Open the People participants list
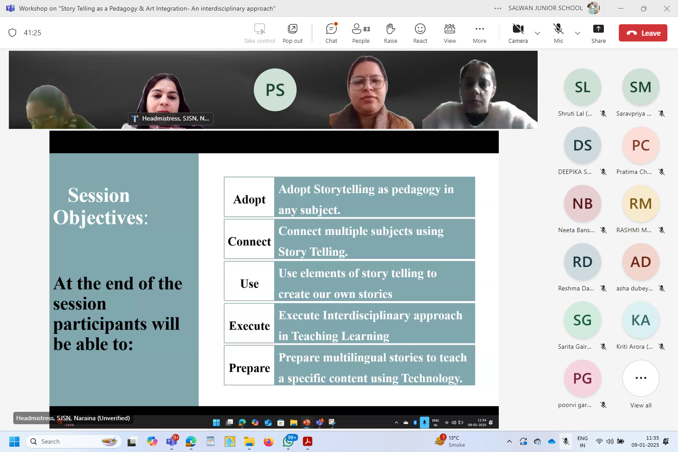This screenshot has height=452, width=678. tap(361, 33)
